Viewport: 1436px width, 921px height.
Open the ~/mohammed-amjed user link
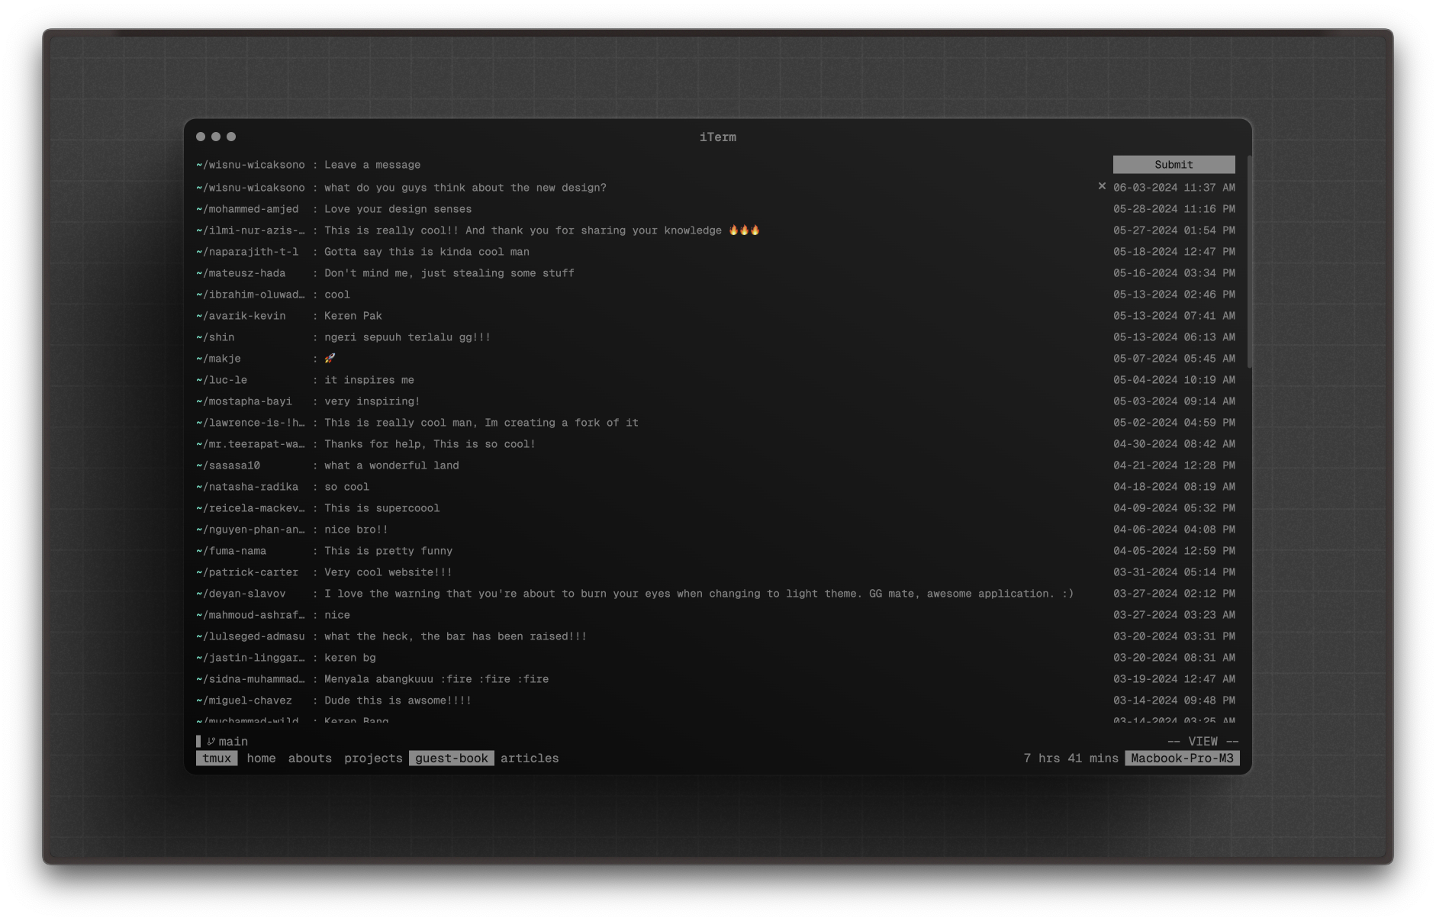click(247, 209)
